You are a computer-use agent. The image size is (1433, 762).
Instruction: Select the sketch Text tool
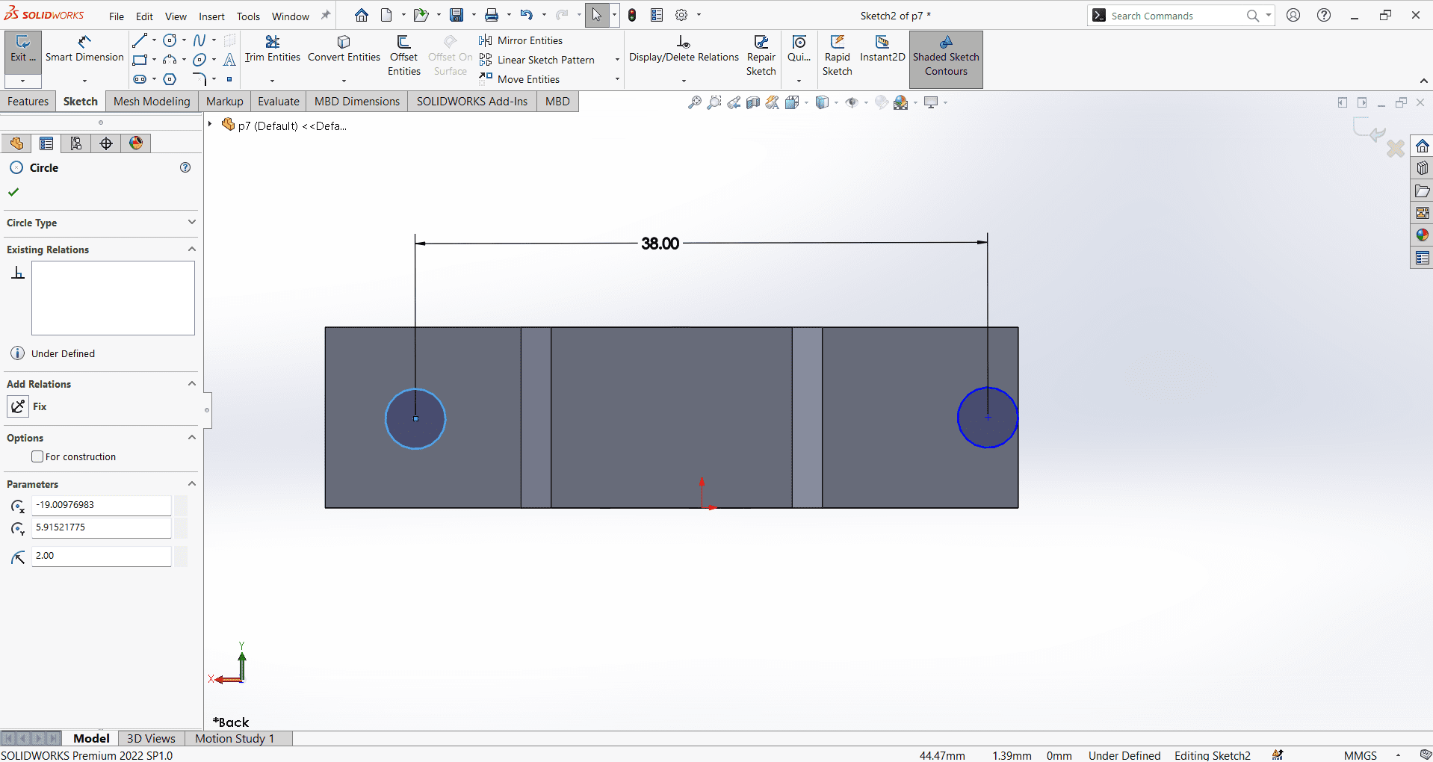(x=229, y=60)
